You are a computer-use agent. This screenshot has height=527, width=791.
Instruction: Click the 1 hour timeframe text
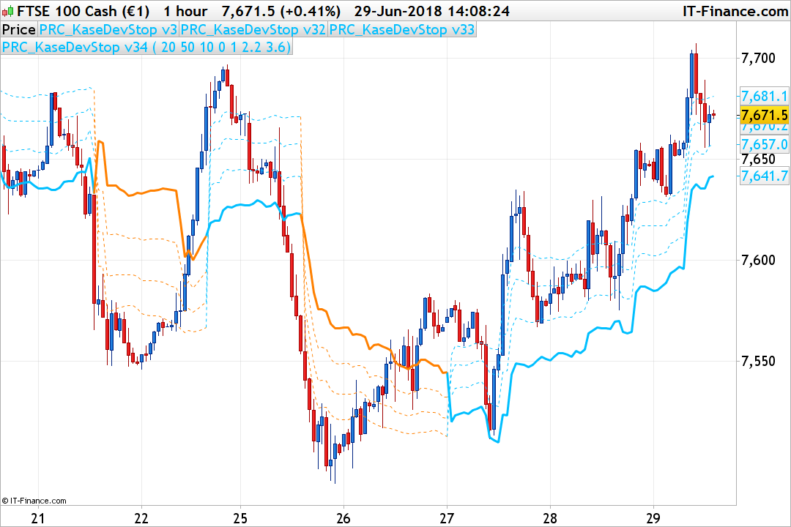(185, 11)
